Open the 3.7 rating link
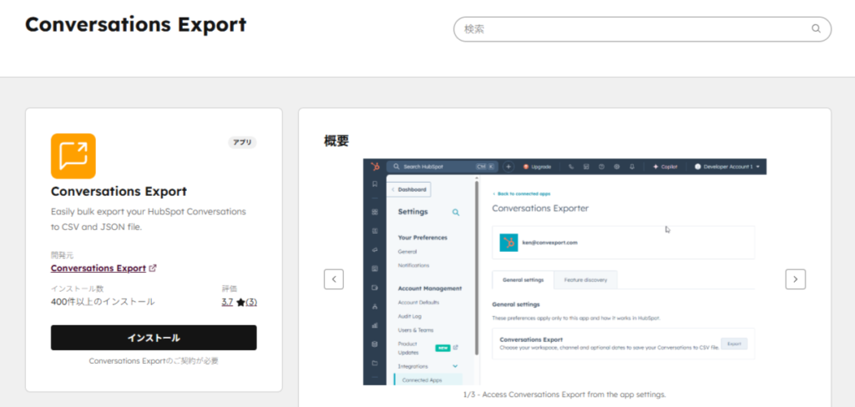 (227, 302)
